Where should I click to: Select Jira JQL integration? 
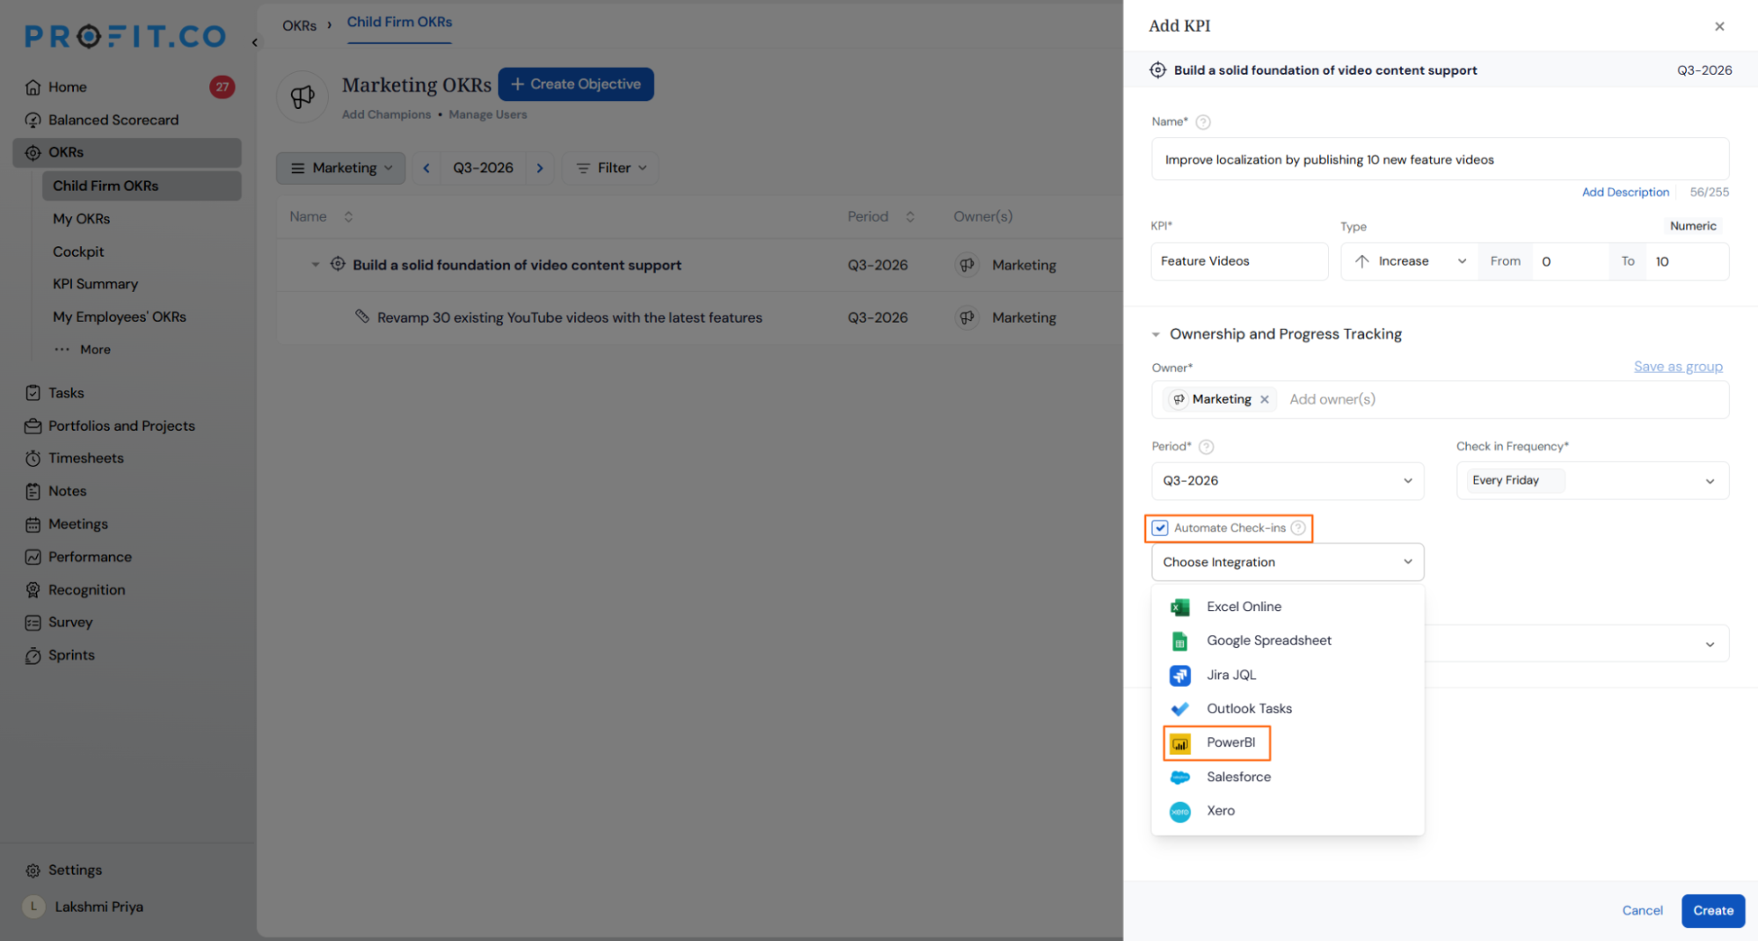pos(1287,675)
